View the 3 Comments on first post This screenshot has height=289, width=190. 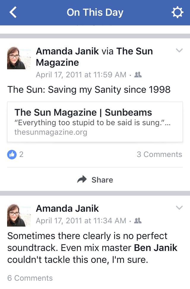pyautogui.click(x=159, y=154)
